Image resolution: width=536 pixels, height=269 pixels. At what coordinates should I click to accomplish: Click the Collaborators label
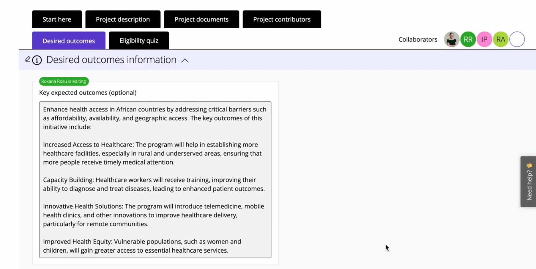[418, 40]
